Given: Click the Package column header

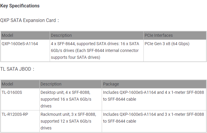Looking at the screenshot, I should pyautogui.click(x=111, y=84).
